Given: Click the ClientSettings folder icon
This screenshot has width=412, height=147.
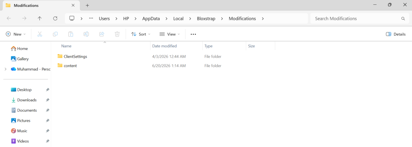Looking at the screenshot, I should [60, 56].
